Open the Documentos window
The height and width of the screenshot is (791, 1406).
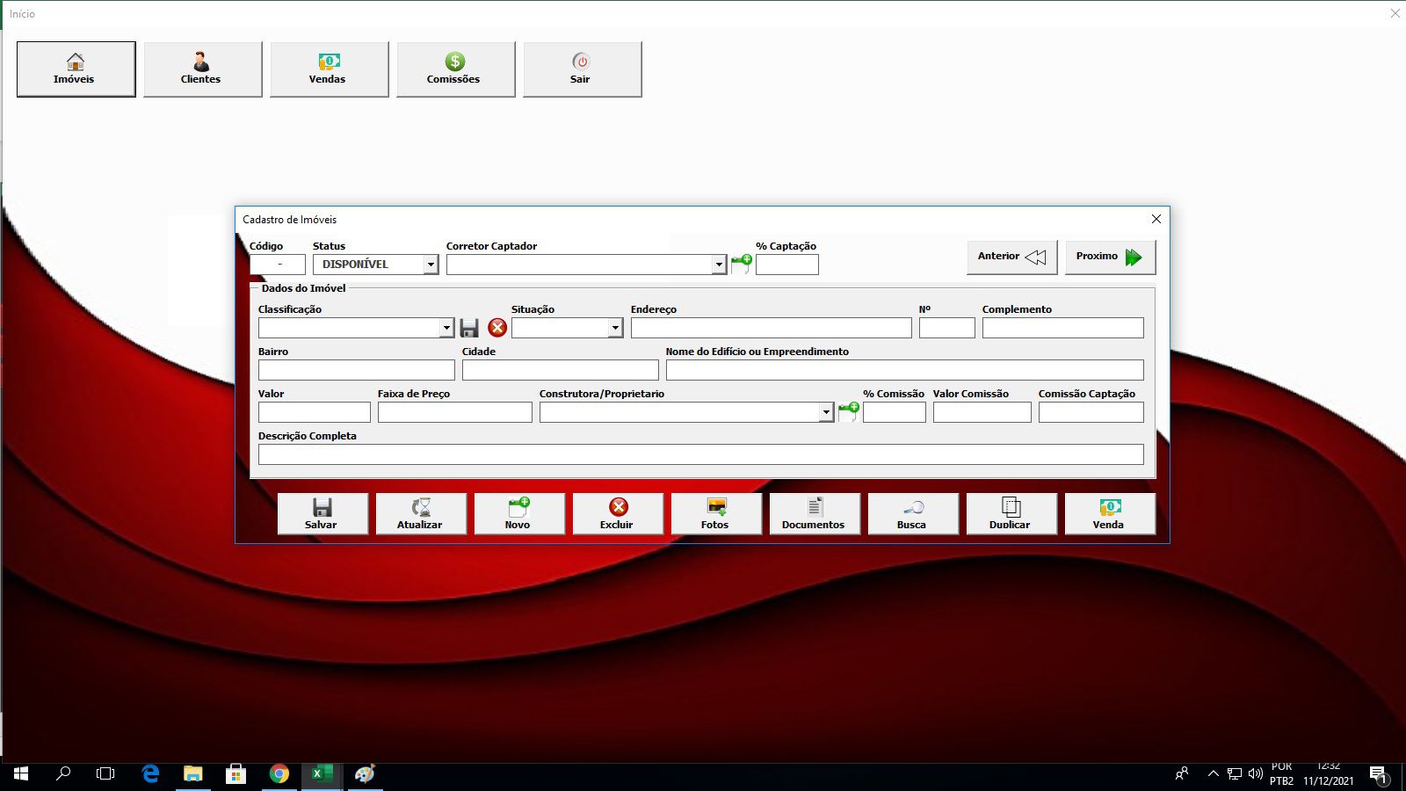point(814,513)
